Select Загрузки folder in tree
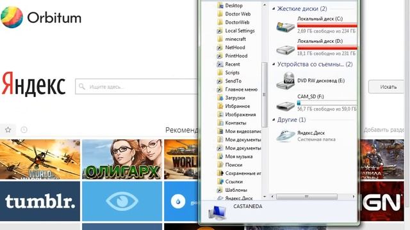The height and width of the screenshot is (230, 410). click(235, 98)
